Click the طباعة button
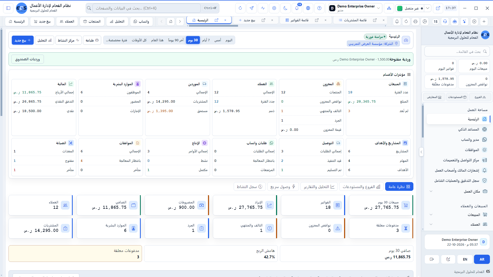The height and width of the screenshot is (277, 493). 92,40
